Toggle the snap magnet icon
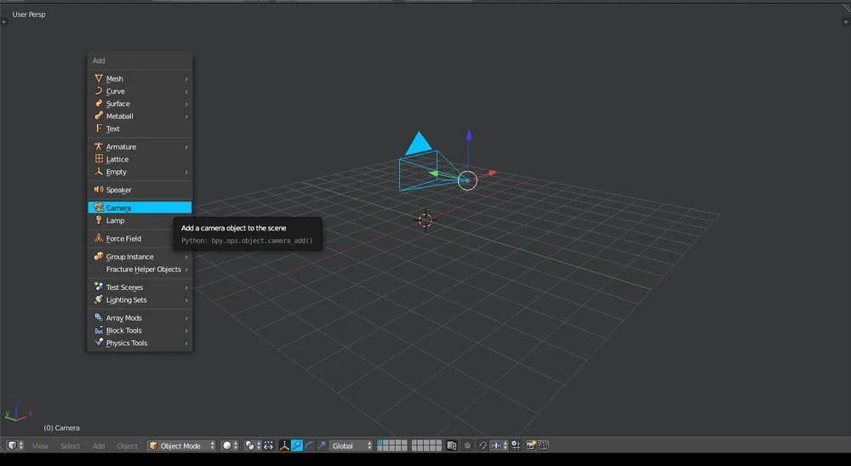Screen dimensions: 851x466 pos(483,446)
